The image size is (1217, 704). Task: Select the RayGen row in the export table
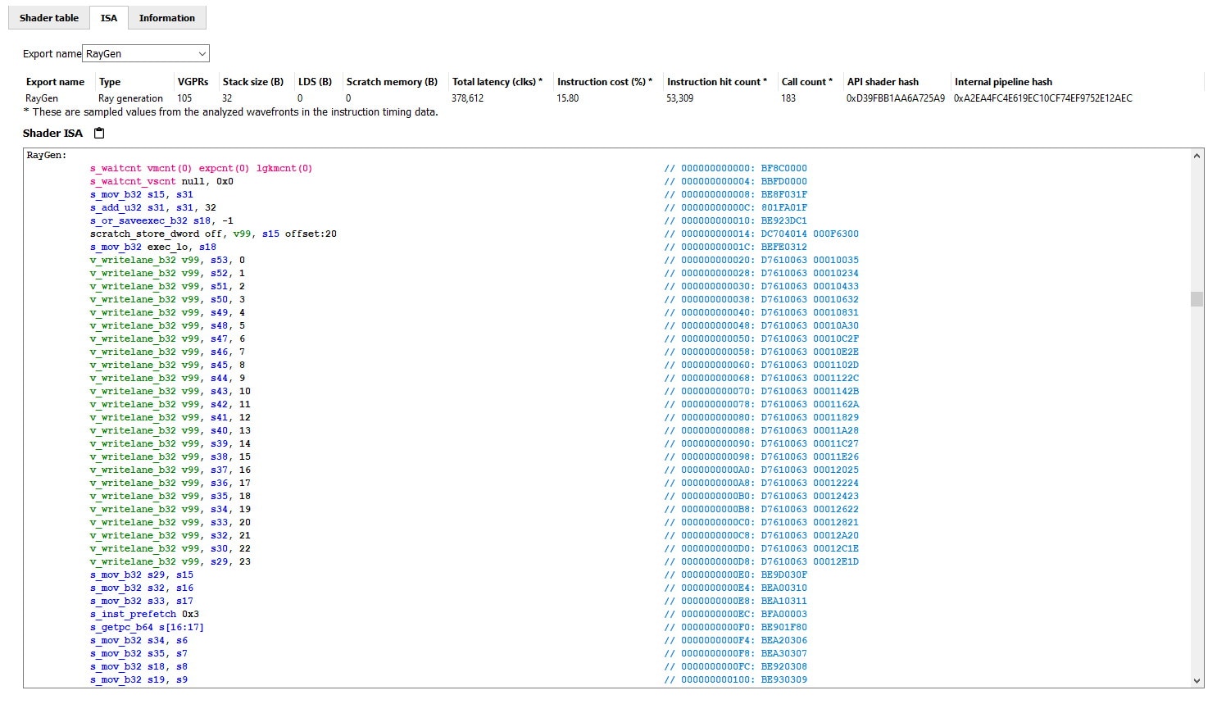click(x=43, y=98)
